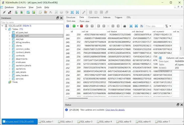Screen dimensions: 184x125
Task: Float the Status panel
Action: [x=178, y=105]
